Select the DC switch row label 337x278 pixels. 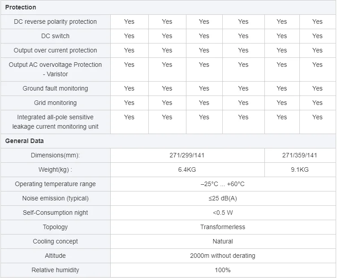click(55, 36)
